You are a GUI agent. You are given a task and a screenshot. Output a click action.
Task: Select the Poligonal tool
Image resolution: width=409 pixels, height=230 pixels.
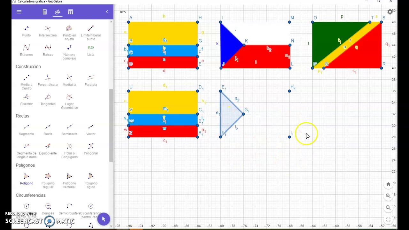pos(91,149)
